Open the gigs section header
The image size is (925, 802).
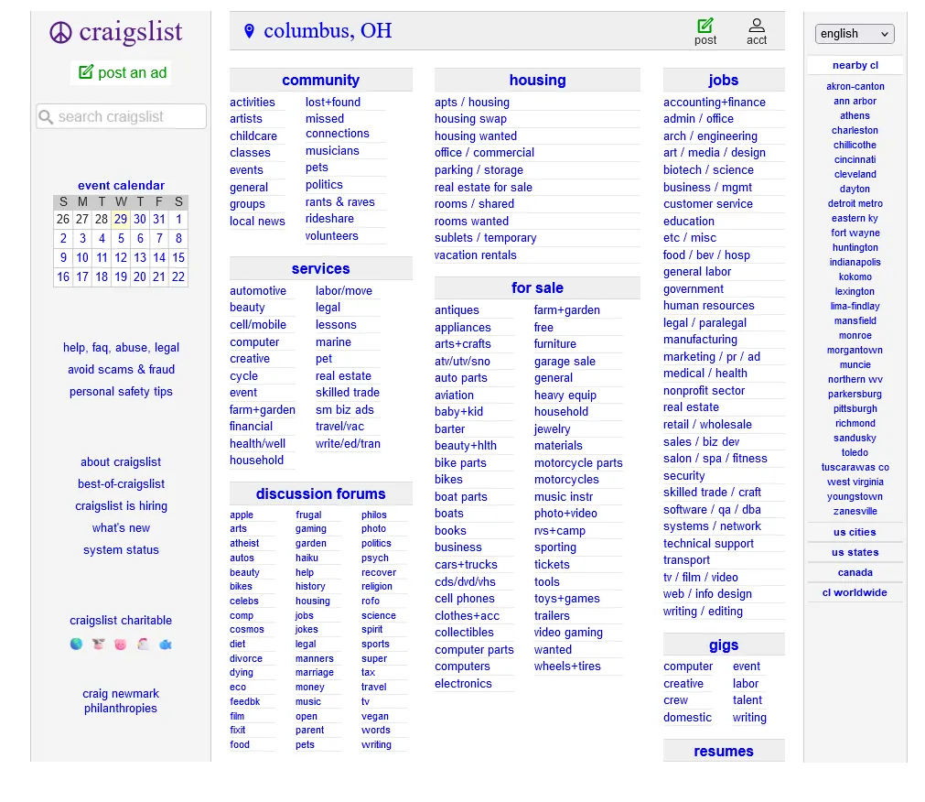[723, 645]
